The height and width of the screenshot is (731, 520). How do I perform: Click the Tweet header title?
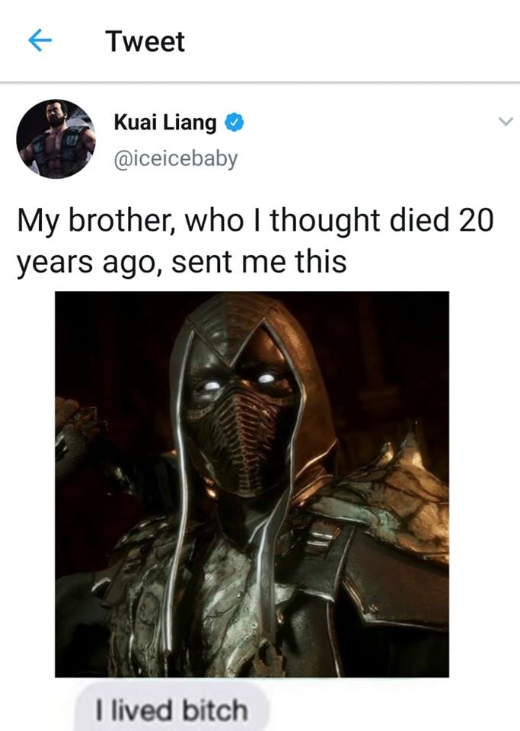click(x=145, y=41)
